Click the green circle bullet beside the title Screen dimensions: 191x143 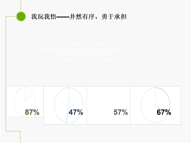21,16
